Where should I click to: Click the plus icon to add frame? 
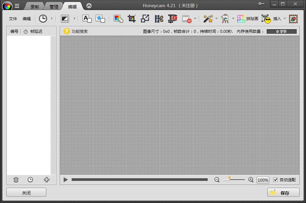point(47,180)
